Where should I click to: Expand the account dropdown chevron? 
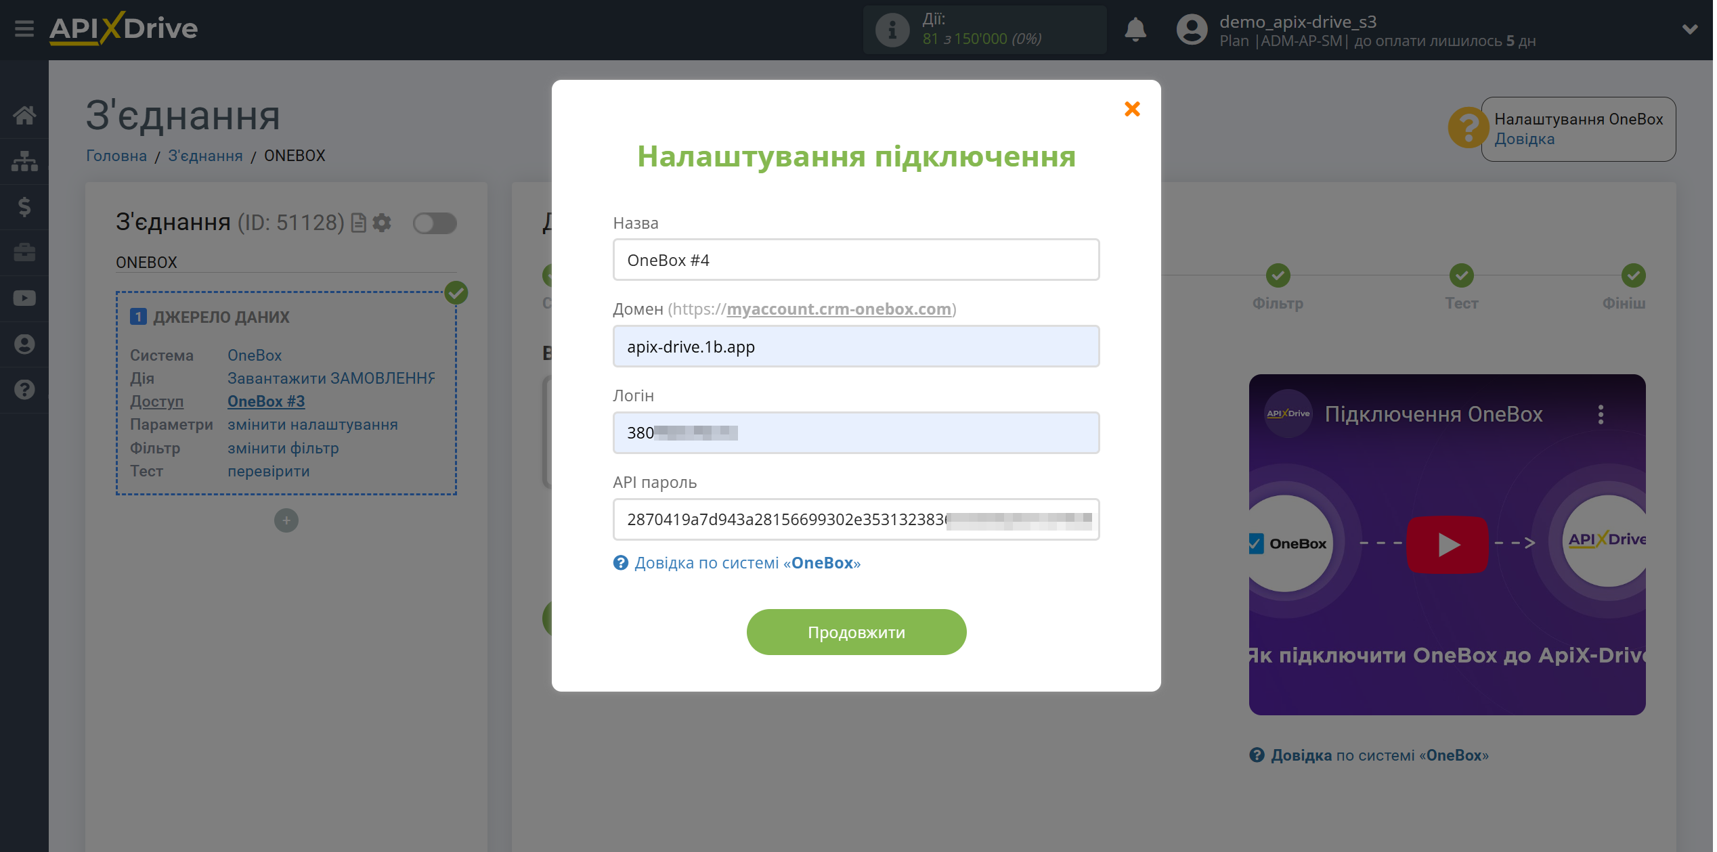(1690, 30)
